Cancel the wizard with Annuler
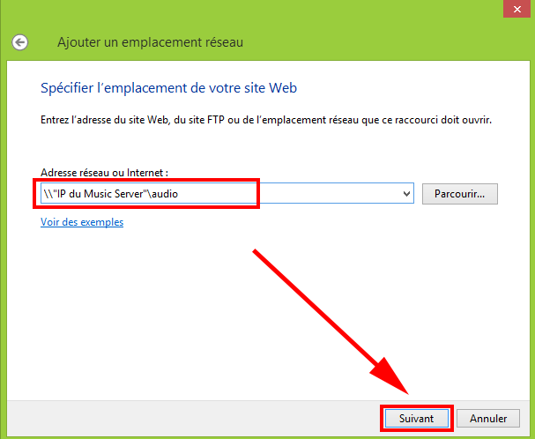The width and height of the screenshot is (535, 439). pos(488,418)
